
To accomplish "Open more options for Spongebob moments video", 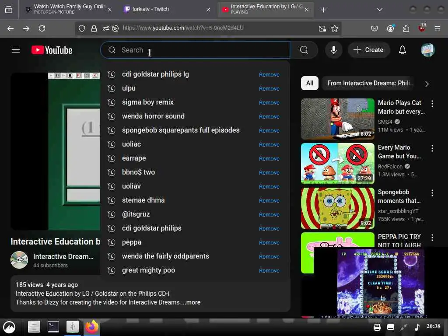I will click(x=432, y=193).
